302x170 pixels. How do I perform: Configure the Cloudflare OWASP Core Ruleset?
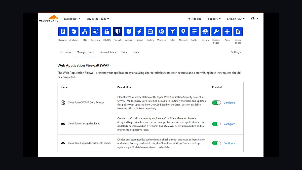[229, 103]
